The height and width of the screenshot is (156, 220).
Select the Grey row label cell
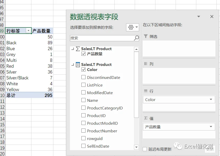(18, 54)
